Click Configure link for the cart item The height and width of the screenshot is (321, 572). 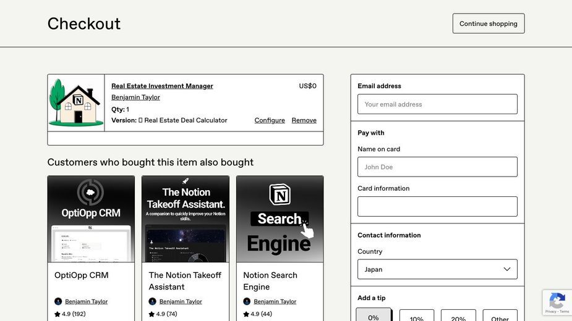[270, 120]
